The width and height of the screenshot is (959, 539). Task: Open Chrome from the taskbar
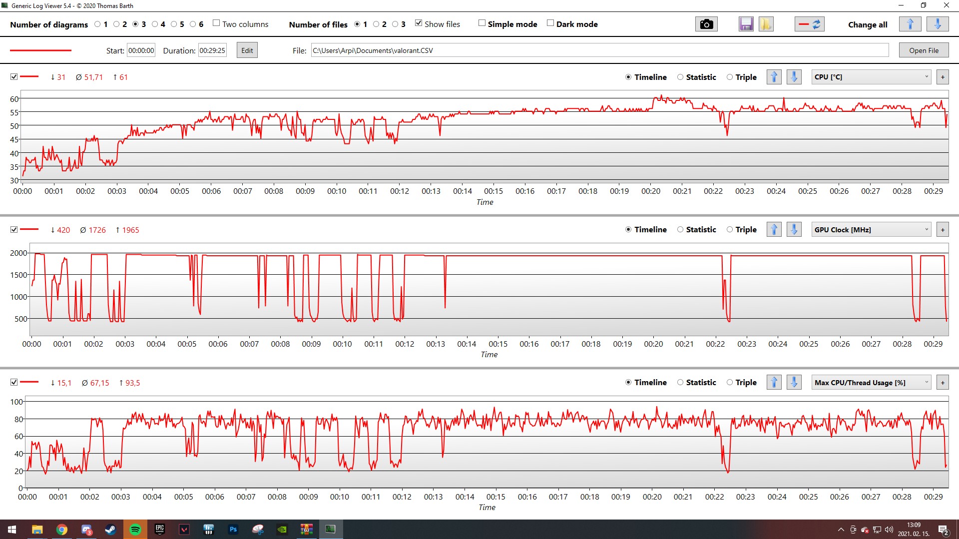tap(61, 530)
